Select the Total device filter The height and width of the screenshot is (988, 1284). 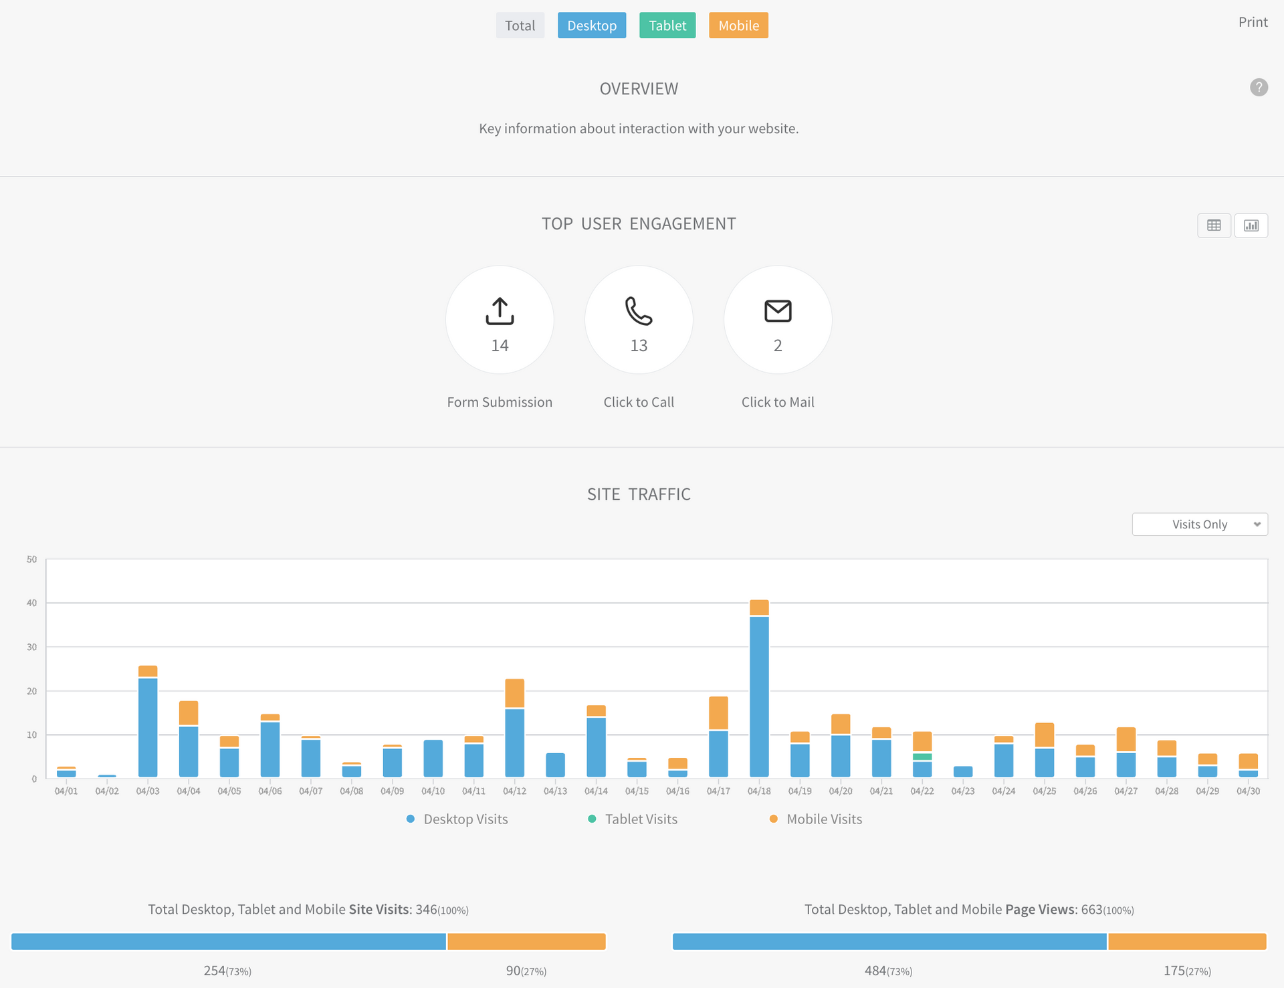[x=520, y=25]
